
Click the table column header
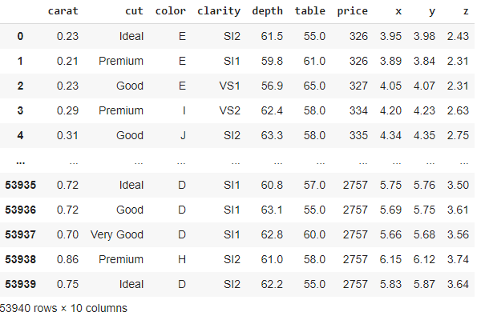point(310,11)
